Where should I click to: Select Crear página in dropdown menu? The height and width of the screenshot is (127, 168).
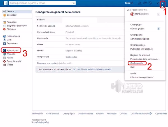pyautogui.click(x=136, y=35)
